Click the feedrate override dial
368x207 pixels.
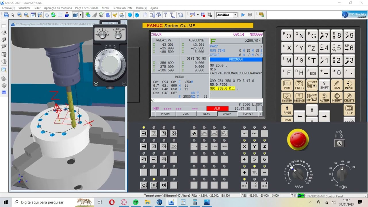[x=298, y=173]
